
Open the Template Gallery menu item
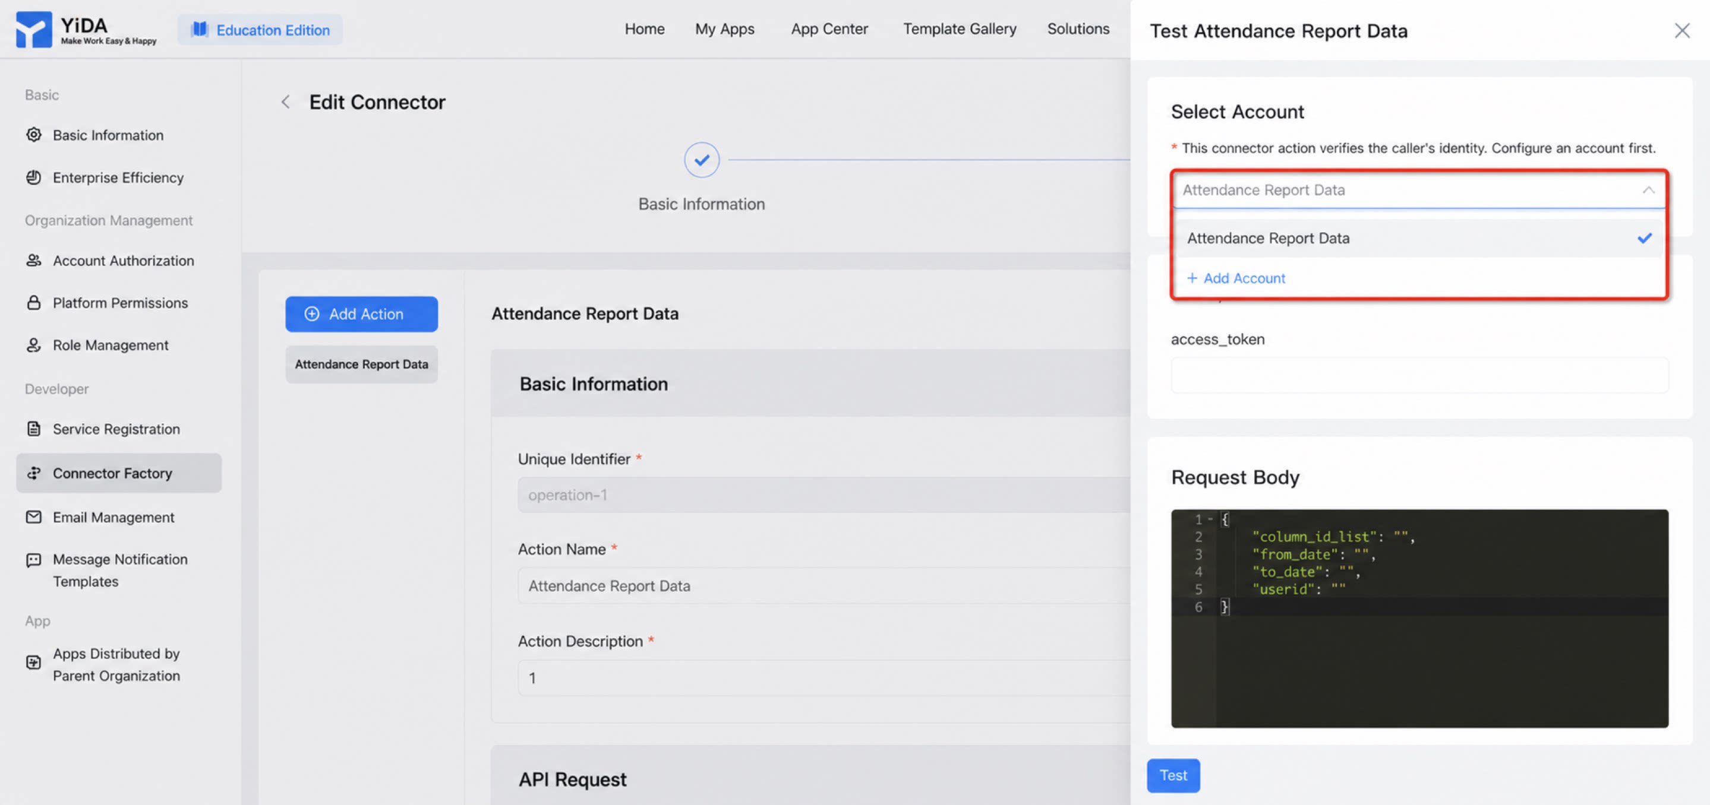click(959, 29)
